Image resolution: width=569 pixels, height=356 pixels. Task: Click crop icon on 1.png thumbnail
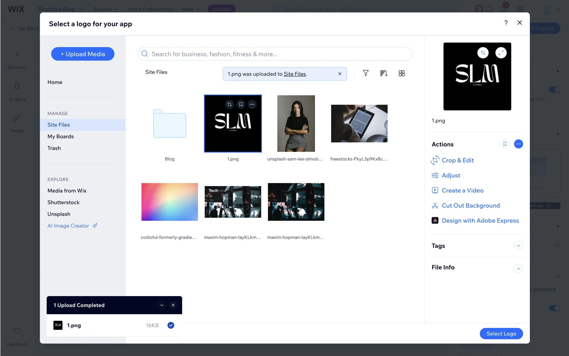(x=229, y=104)
